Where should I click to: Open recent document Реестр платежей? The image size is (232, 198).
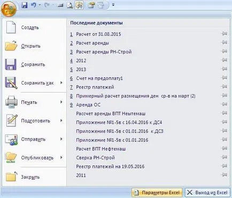coord(95,87)
